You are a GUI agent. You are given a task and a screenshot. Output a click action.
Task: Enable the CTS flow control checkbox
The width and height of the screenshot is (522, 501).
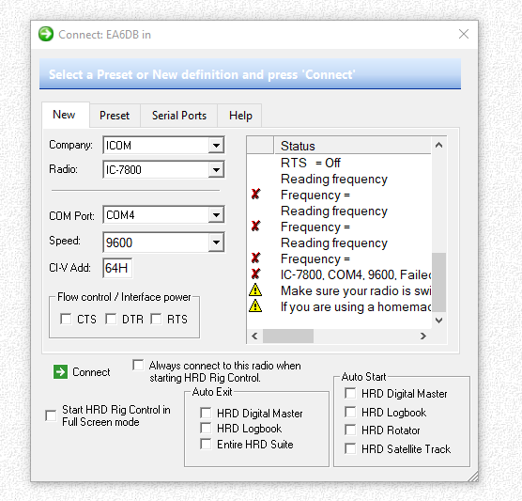[66, 319]
